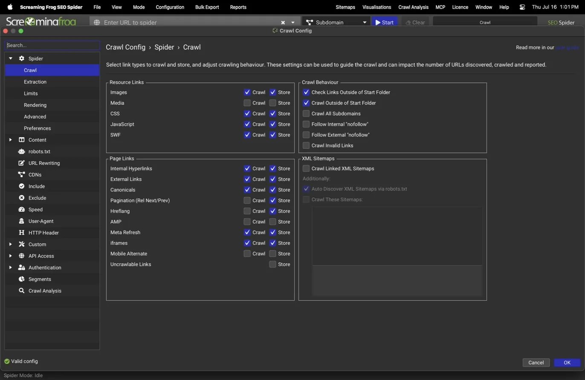Image resolution: width=585 pixels, height=380 pixels.
Task: Click the Exclude cross icon
Action: [21, 198]
